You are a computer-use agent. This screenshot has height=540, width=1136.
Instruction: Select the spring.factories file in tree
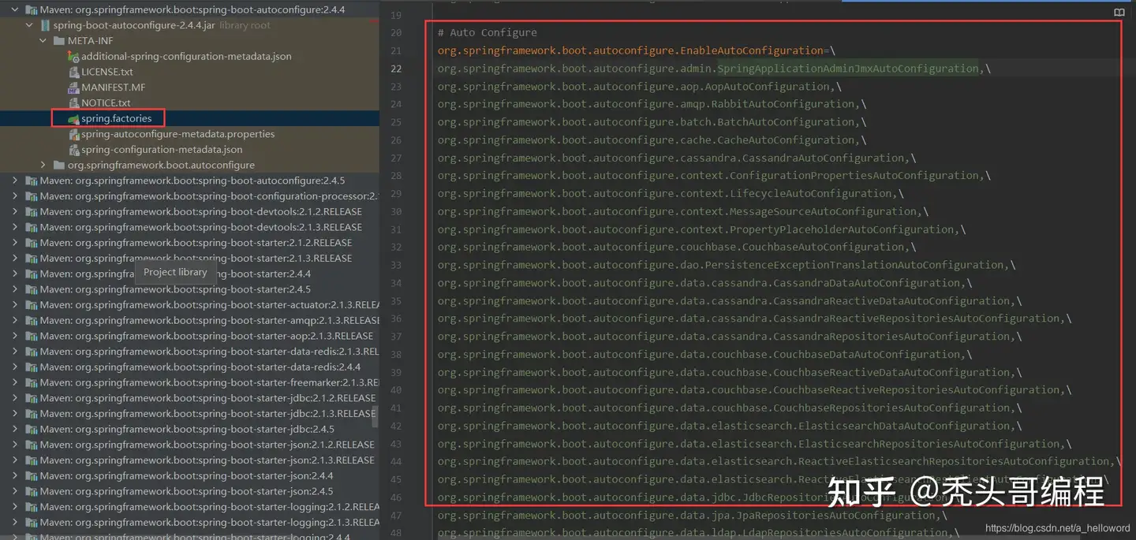[x=116, y=119]
